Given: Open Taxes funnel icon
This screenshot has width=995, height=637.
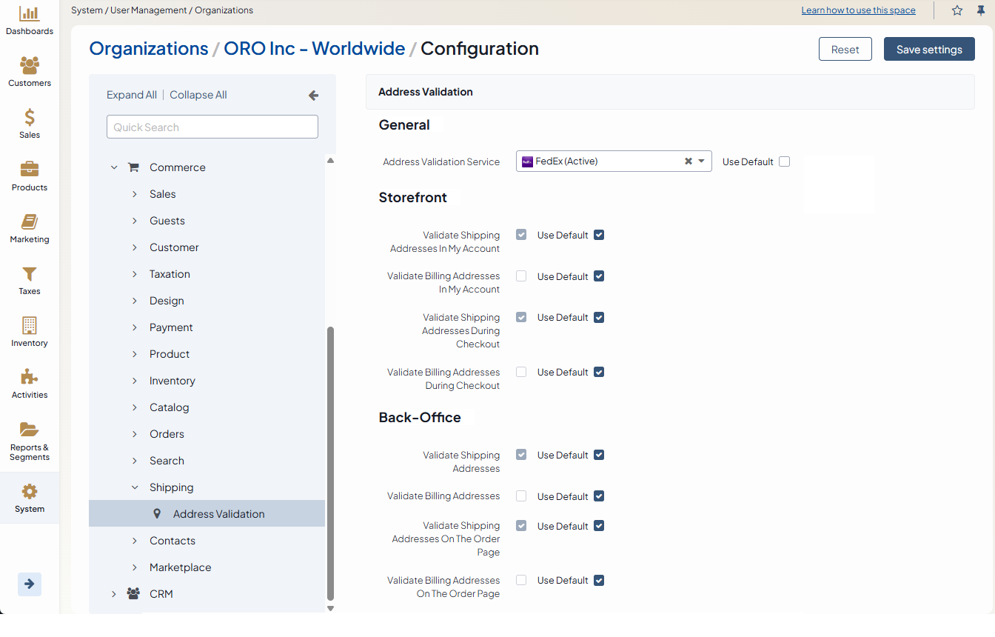Looking at the screenshot, I should (30, 274).
